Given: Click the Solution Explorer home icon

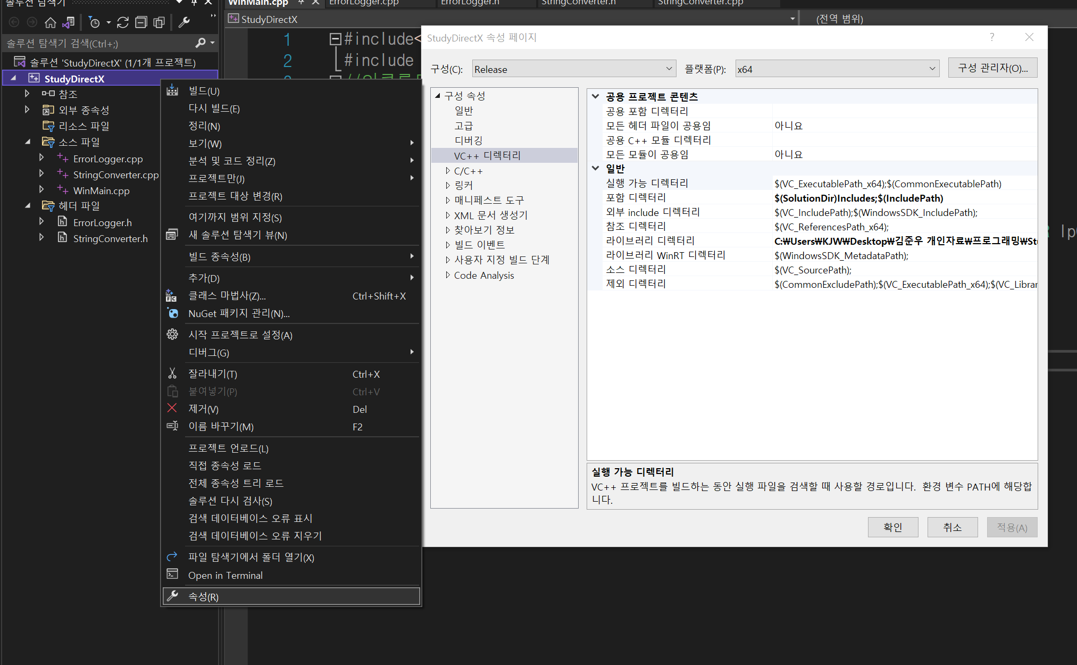Looking at the screenshot, I should (x=50, y=22).
